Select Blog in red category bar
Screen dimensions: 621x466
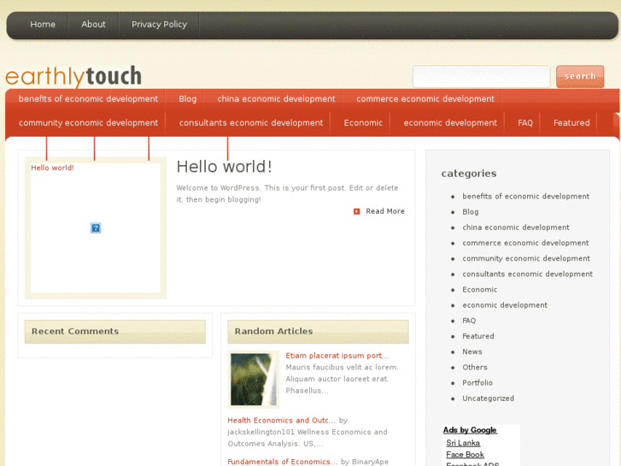pyautogui.click(x=188, y=98)
